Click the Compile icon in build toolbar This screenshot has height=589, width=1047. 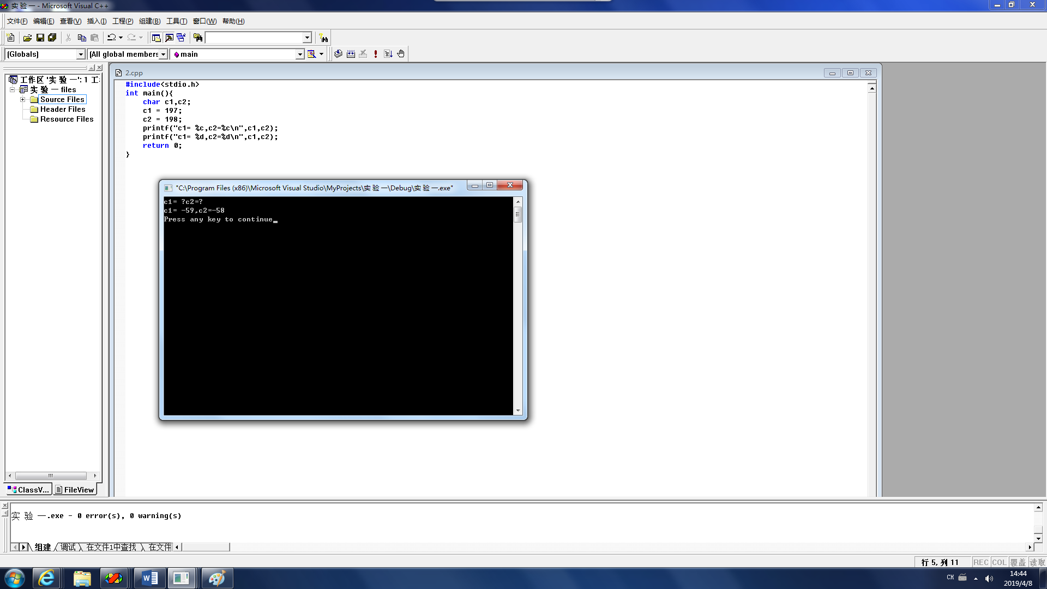click(x=338, y=54)
